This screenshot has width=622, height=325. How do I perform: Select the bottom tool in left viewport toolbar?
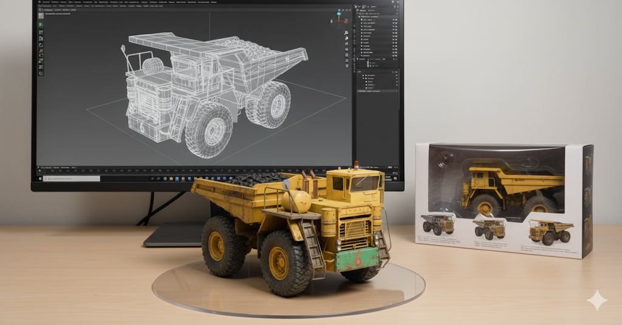coord(41,74)
